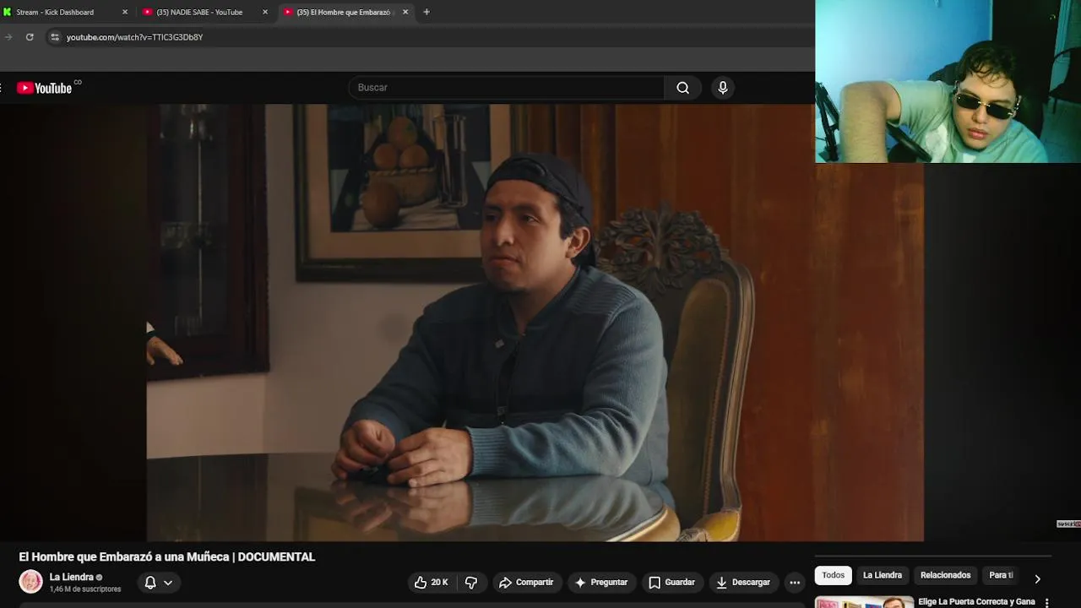Open options for Elige La Puerta Correcta video

tap(1047, 603)
